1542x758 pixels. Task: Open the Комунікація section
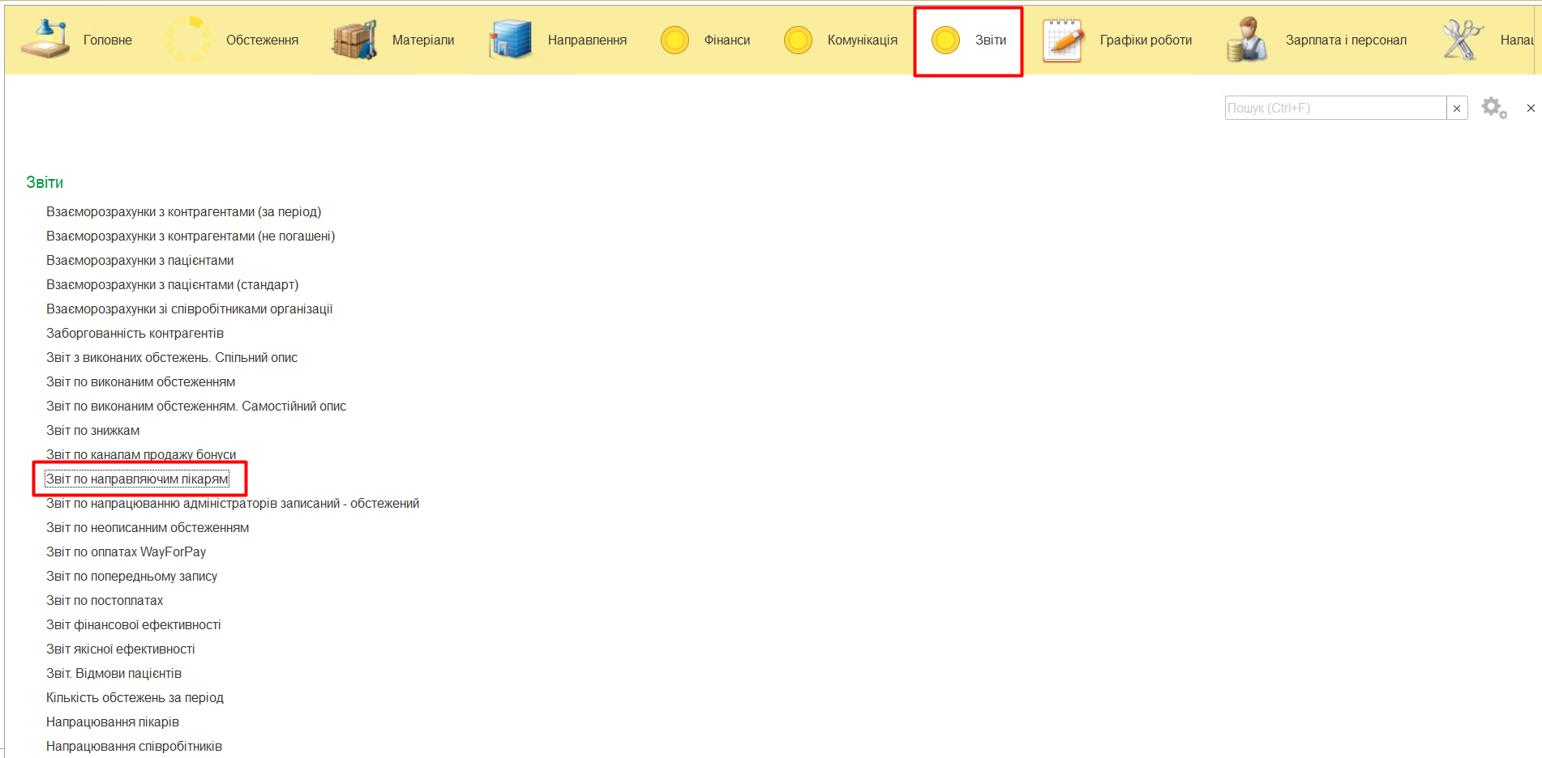pyautogui.click(x=861, y=40)
